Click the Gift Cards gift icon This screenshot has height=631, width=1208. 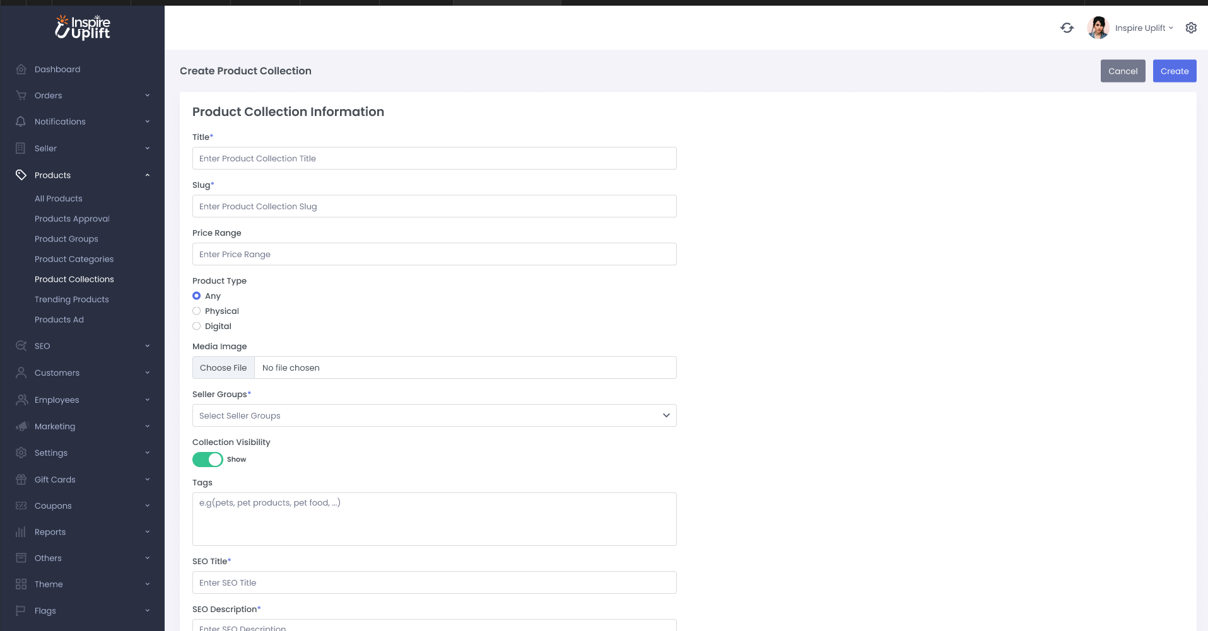(21, 480)
